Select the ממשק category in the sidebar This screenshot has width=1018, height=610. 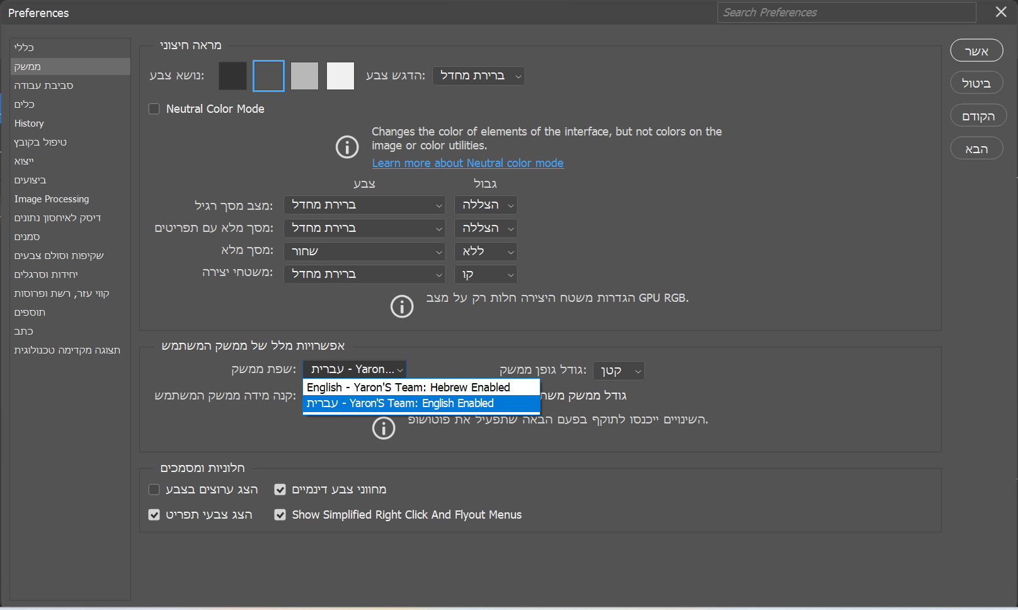pyautogui.click(x=71, y=66)
